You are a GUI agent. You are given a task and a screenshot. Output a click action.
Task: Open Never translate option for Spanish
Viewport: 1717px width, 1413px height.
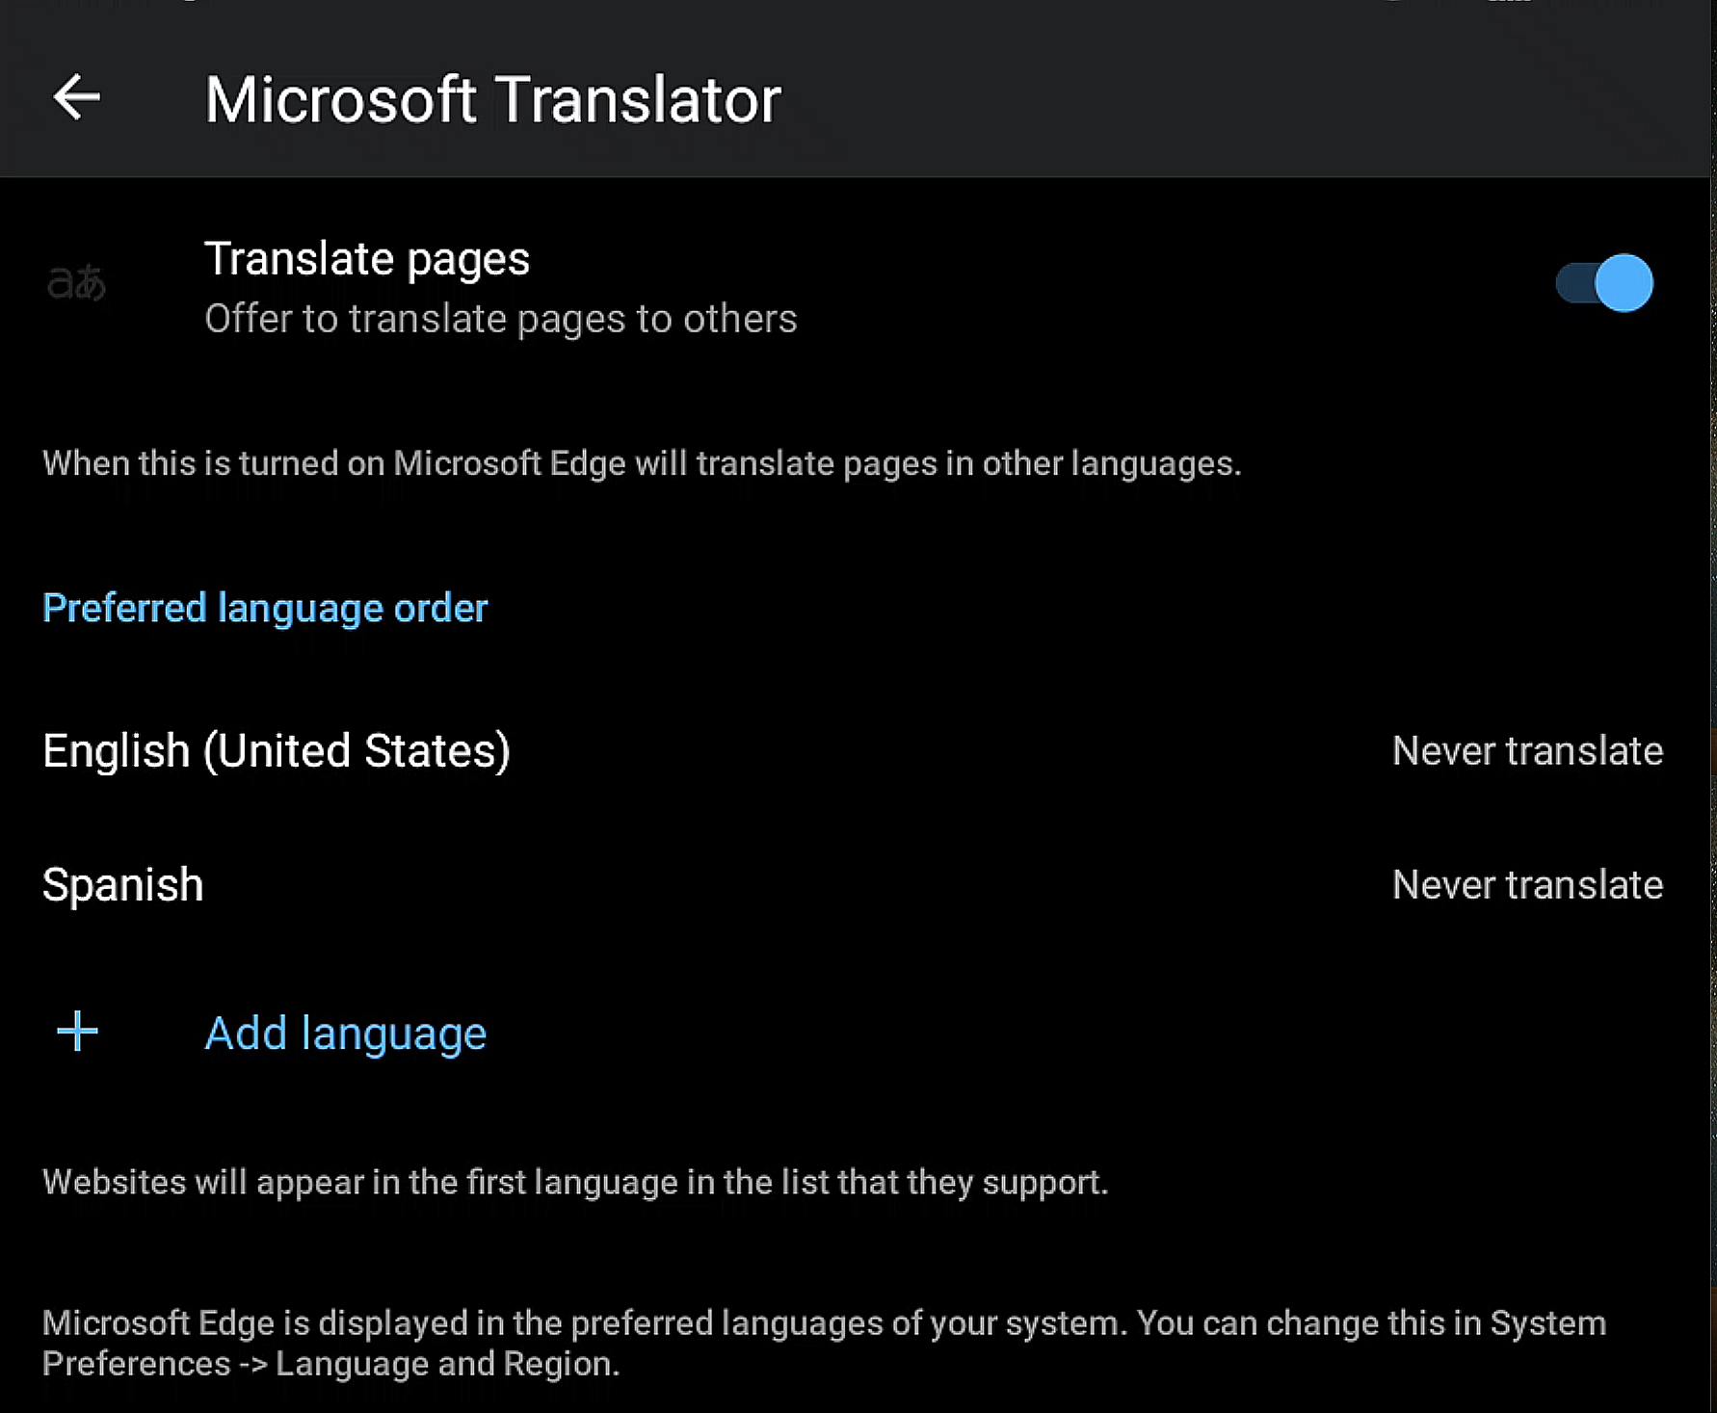(x=1527, y=885)
